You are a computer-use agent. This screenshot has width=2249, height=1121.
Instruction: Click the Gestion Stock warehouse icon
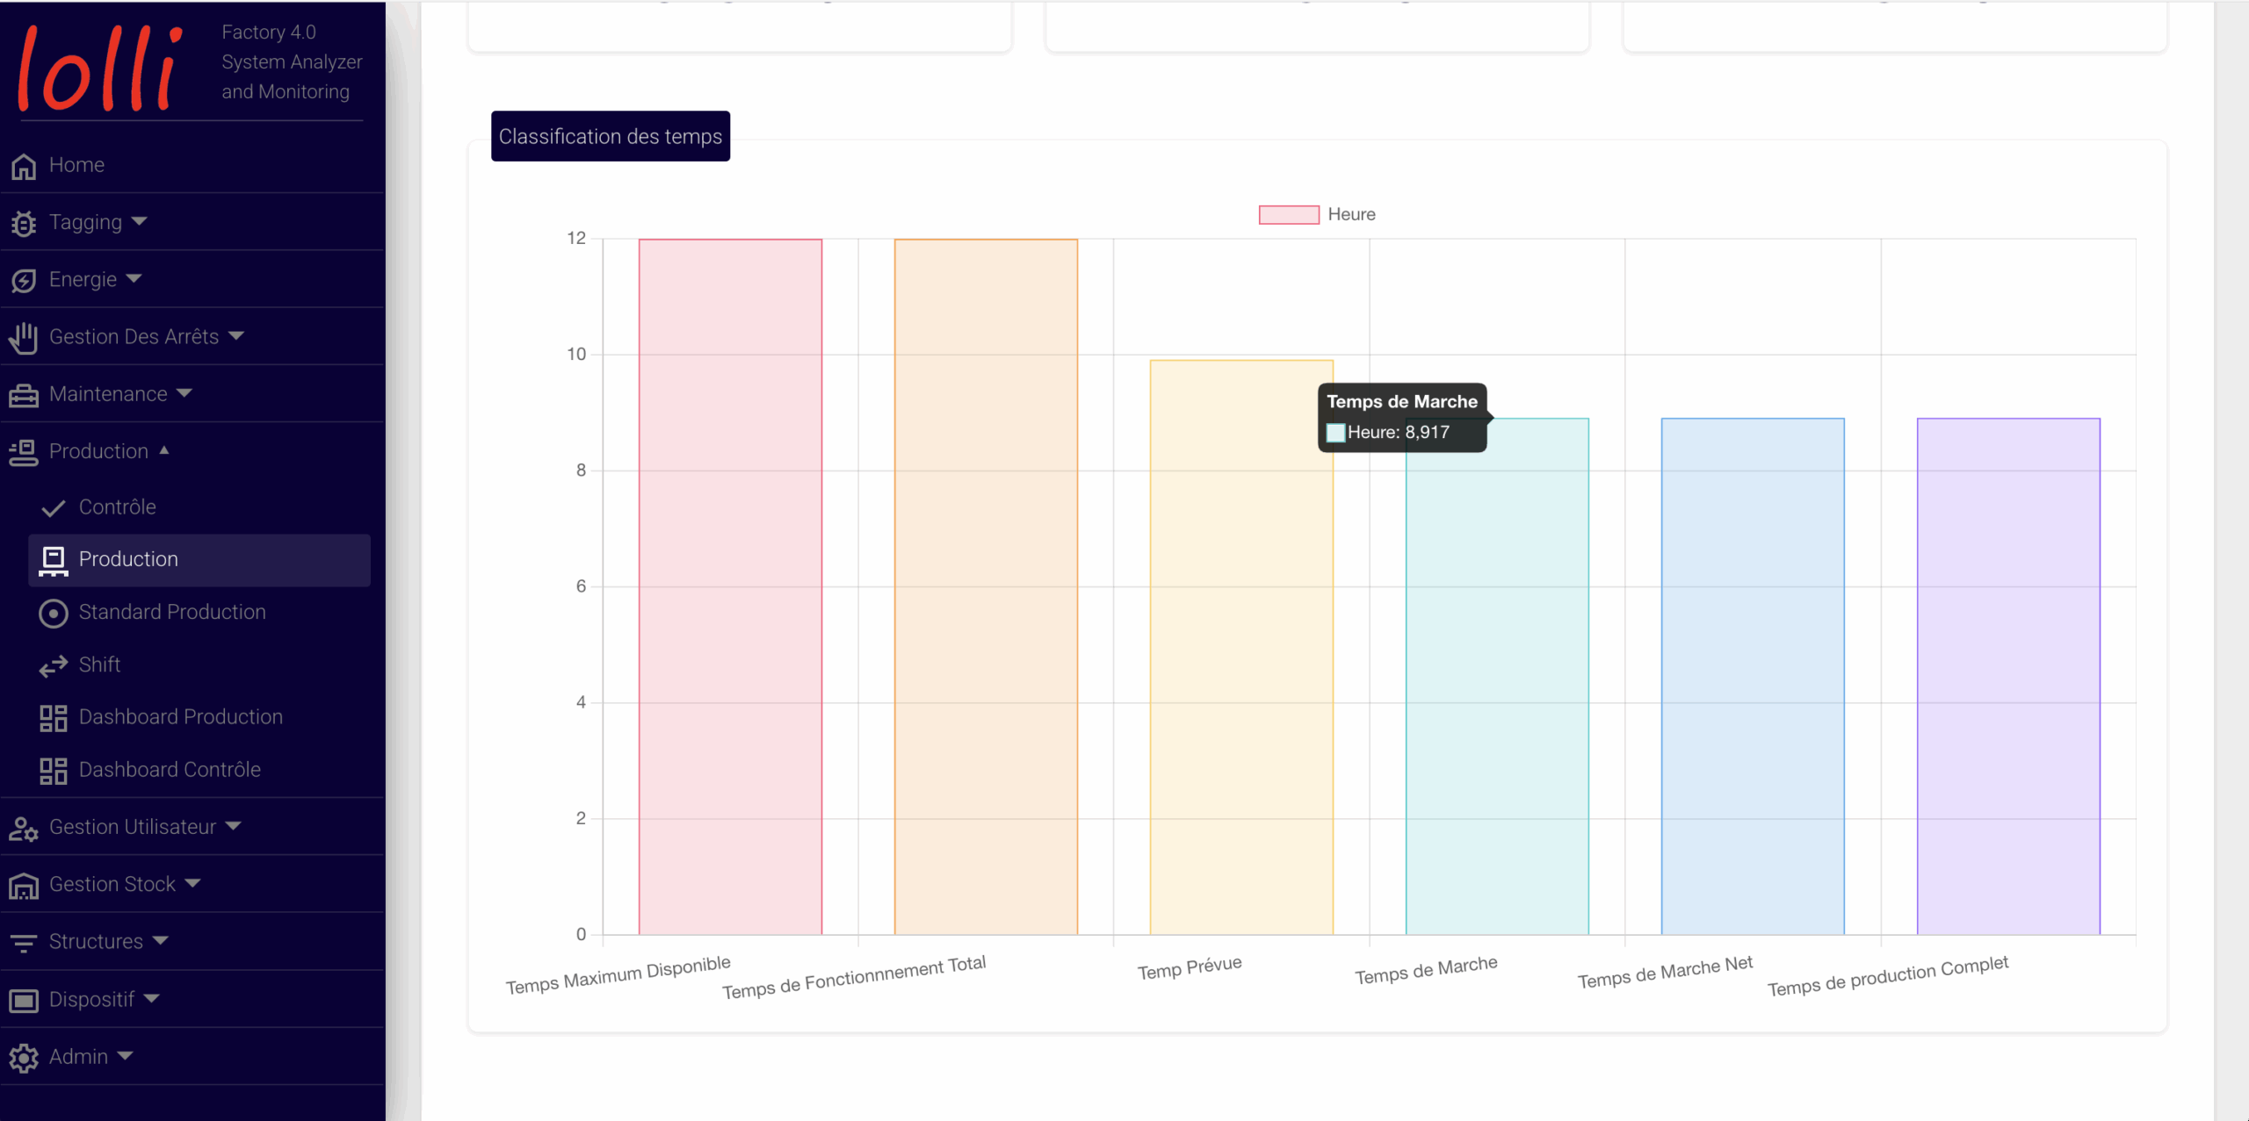pos(24,886)
